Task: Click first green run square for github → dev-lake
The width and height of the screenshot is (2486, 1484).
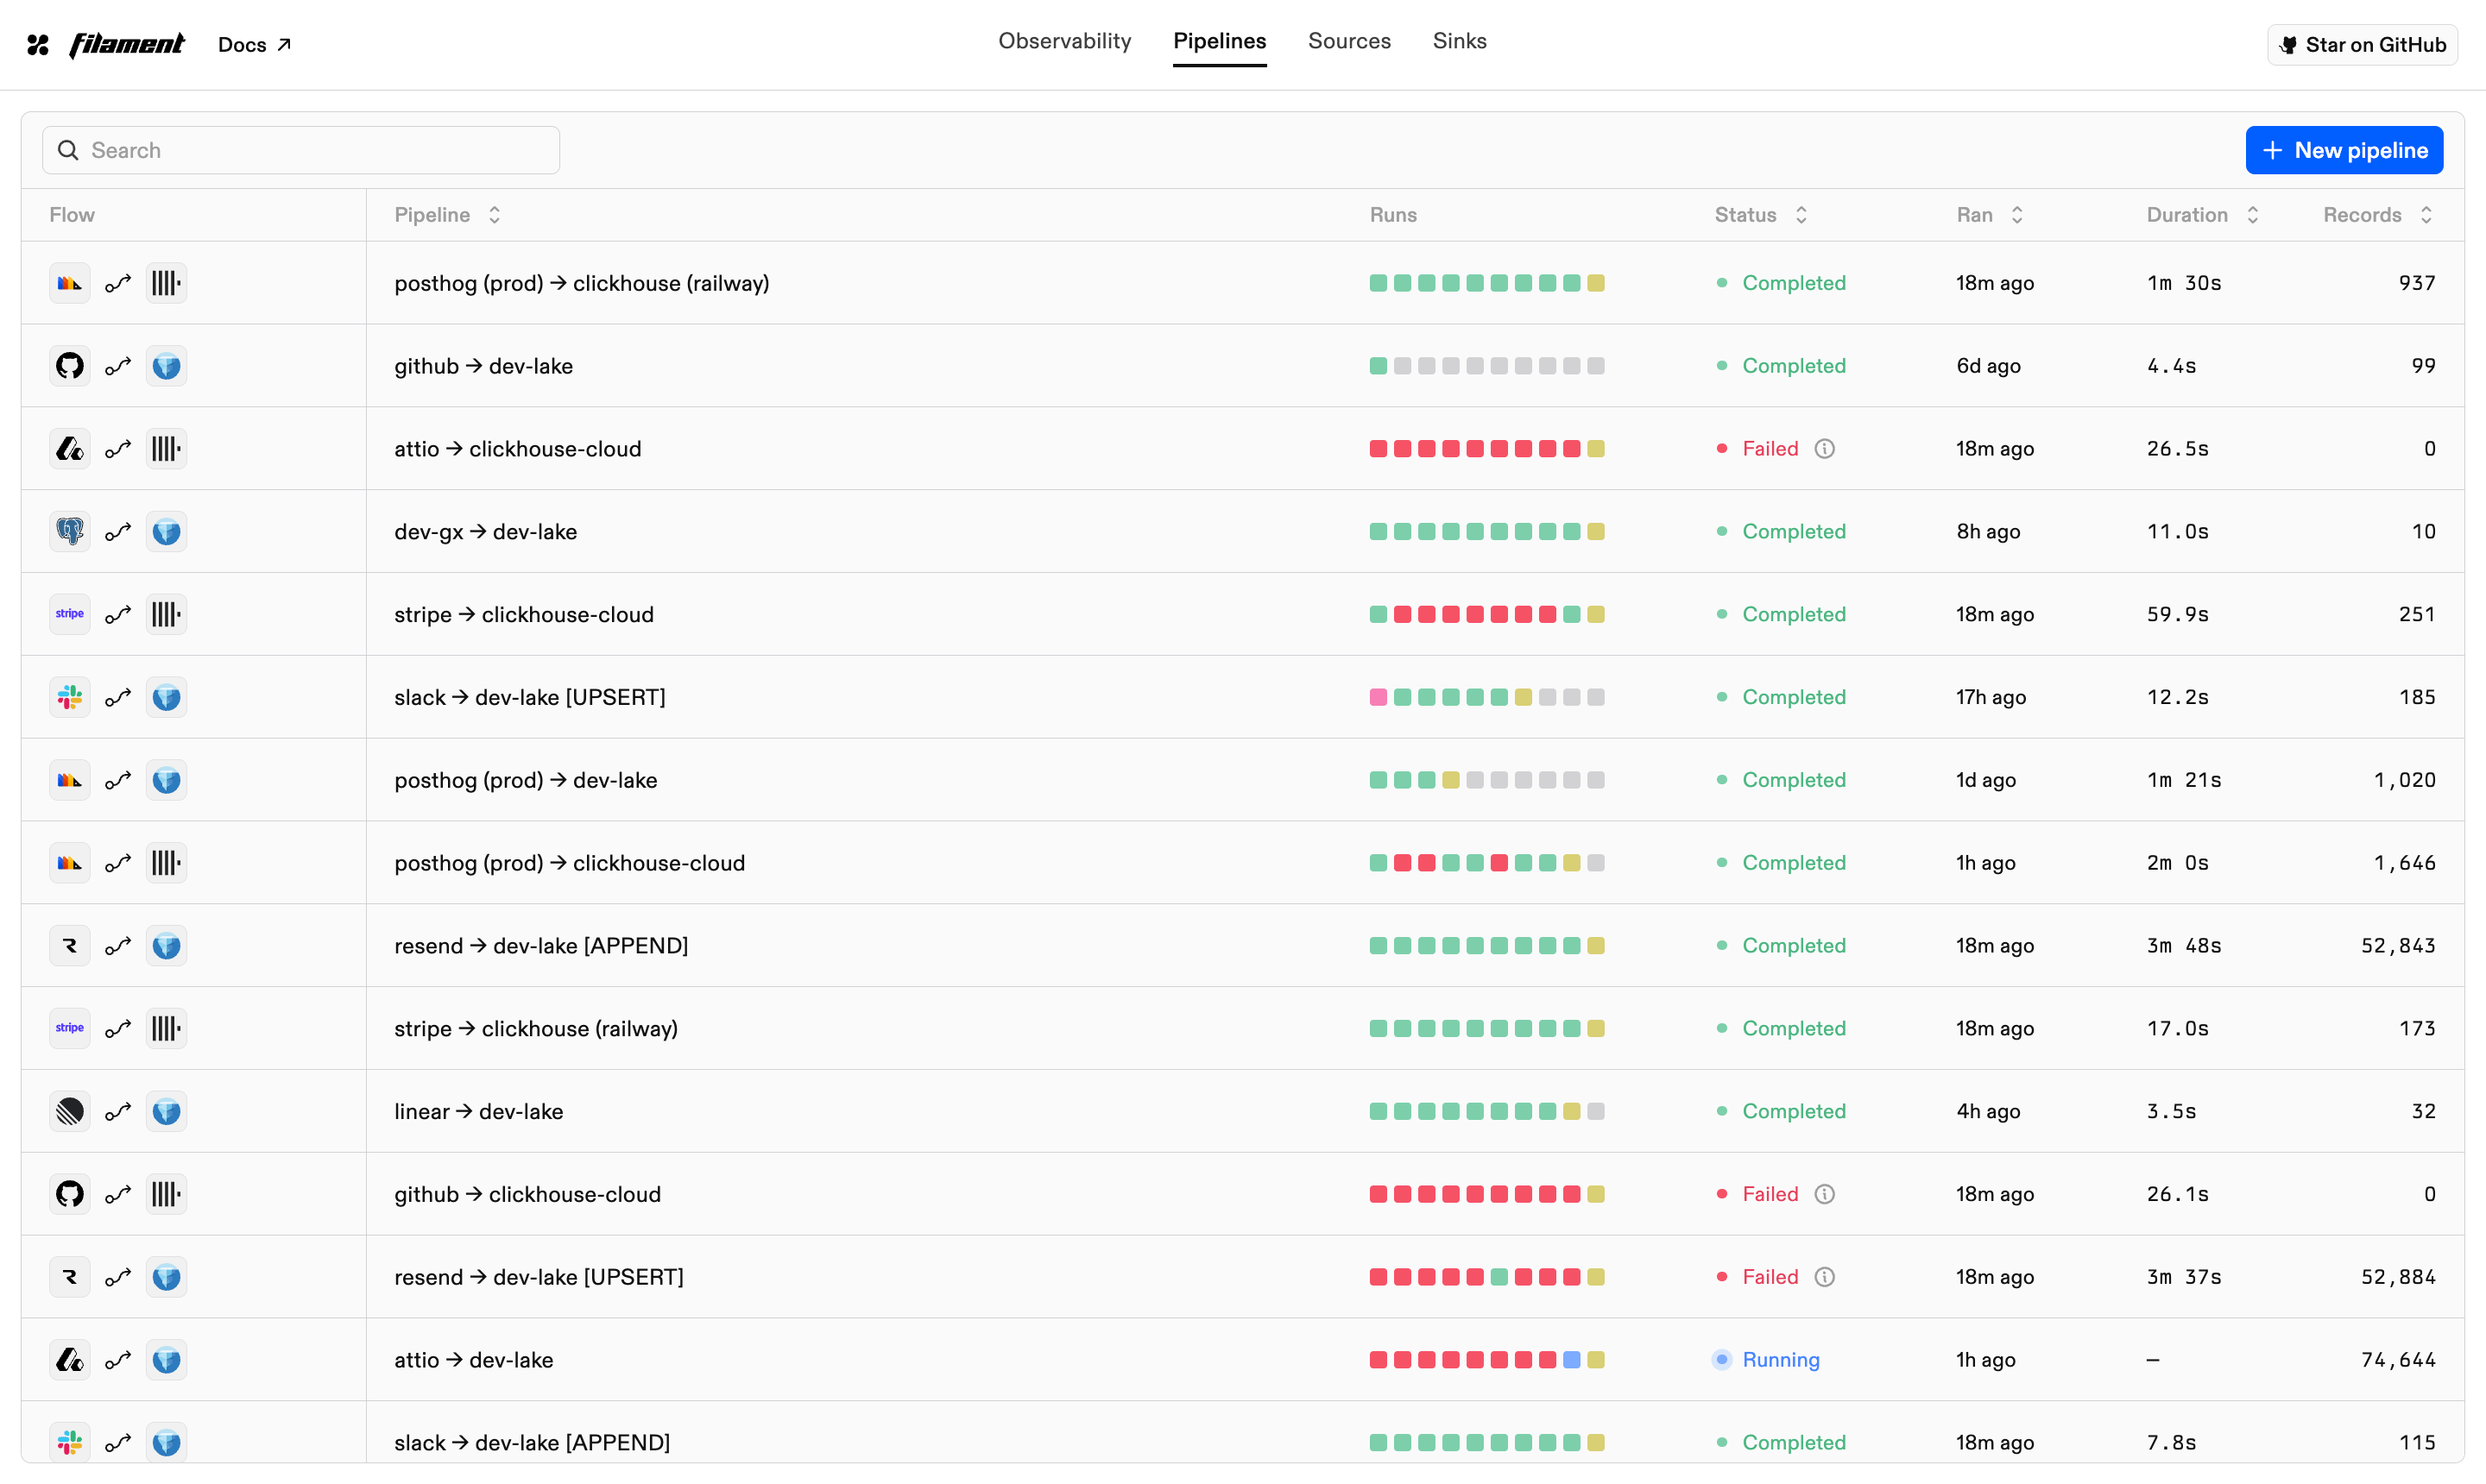Action: click(x=1378, y=366)
